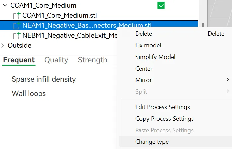Collapse the COAM1_Core_Medium tree group
232x149 pixels.
pyautogui.click(x=5, y=5)
